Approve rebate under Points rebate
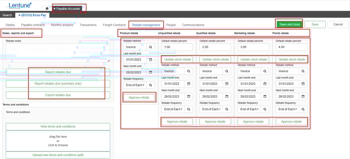The height and width of the screenshot is (159, 350). click(x=292, y=121)
